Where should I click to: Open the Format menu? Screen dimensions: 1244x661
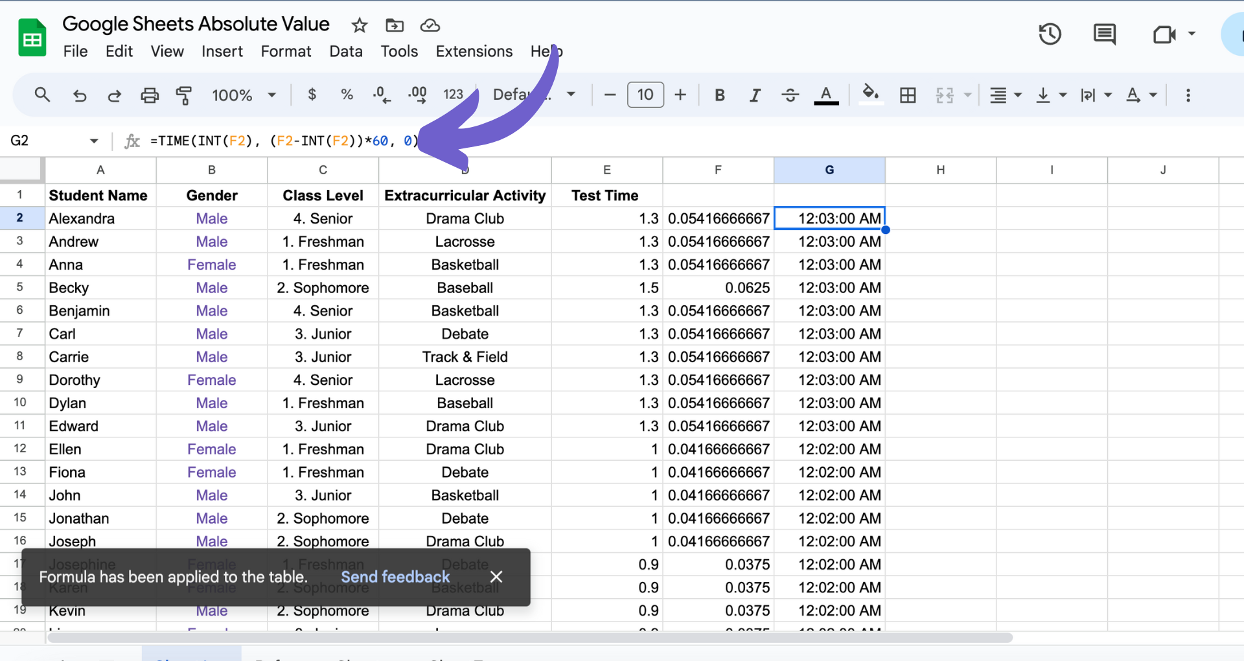(x=286, y=51)
